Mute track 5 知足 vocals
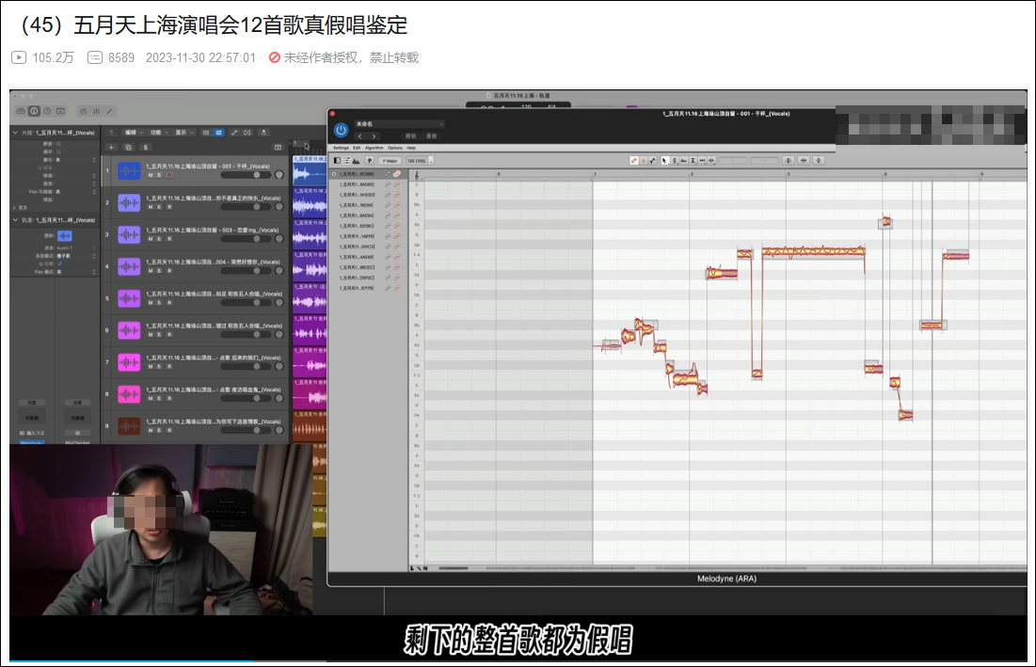1036x667 pixels. (151, 303)
